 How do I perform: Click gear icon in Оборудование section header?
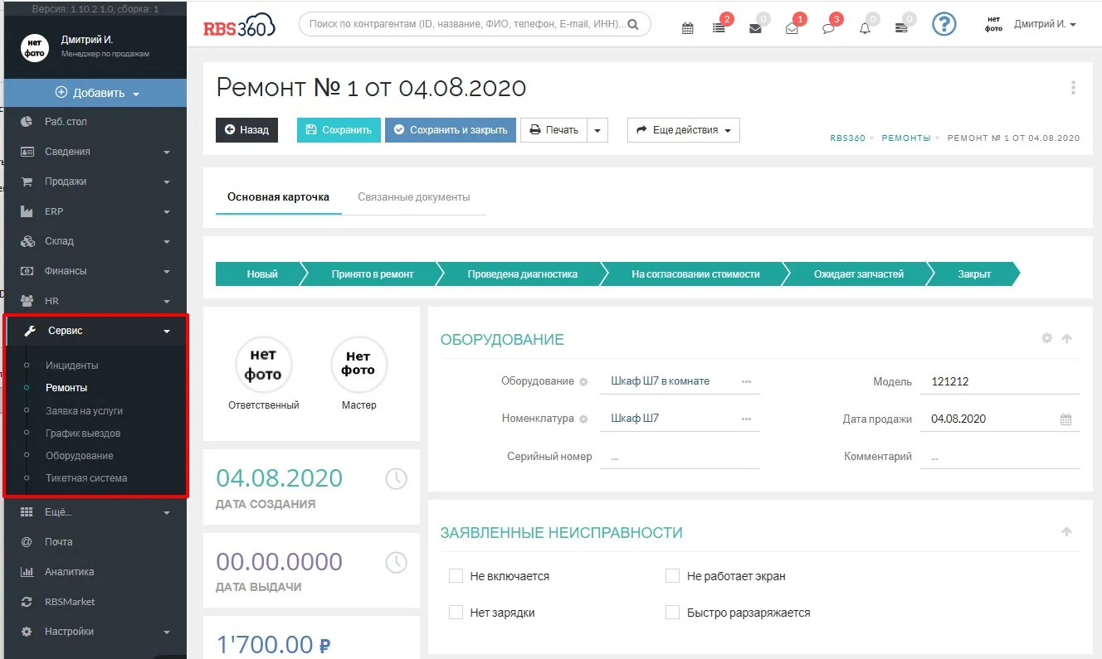click(1046, 338)
